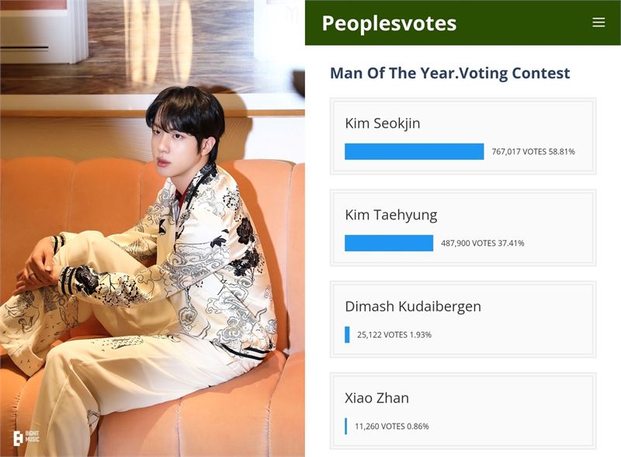Click the green Peoplesvotes header bar
Screen dimensions: 621x457
pos(463,23)
